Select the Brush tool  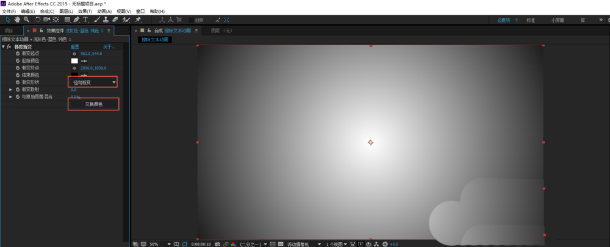point(98,20)
